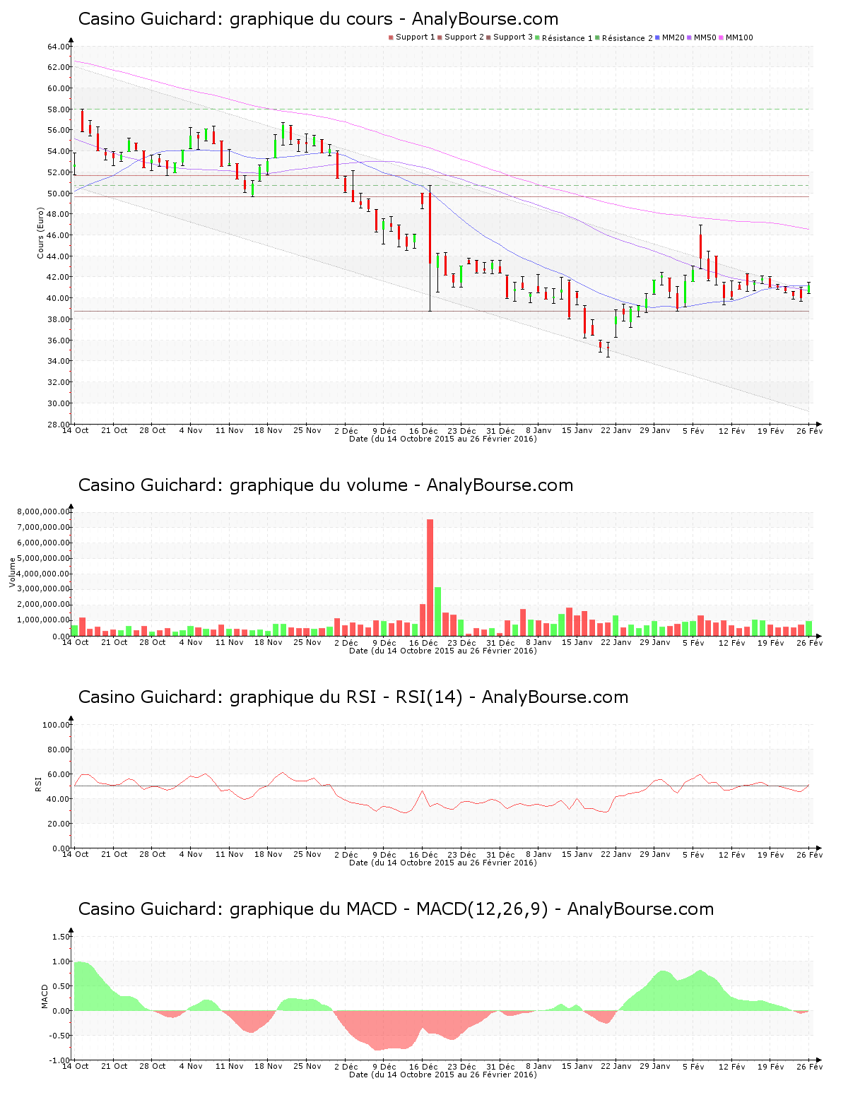The height and width of the screenshot is (1095, 848).
Task: Click the '16 Déc' date label on price chart
Action: coord(423,430)
